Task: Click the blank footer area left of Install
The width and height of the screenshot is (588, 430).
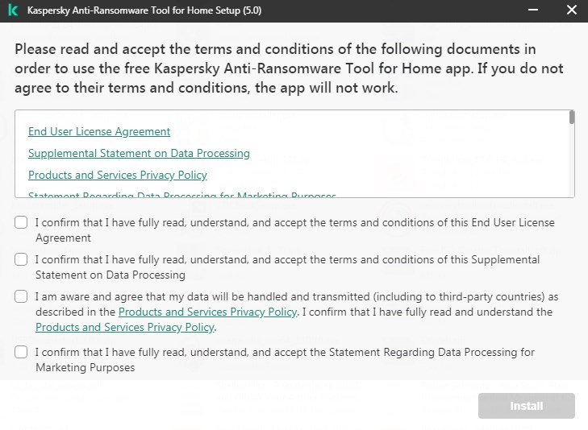Action: pyautogui.click(x=242, y=406)
